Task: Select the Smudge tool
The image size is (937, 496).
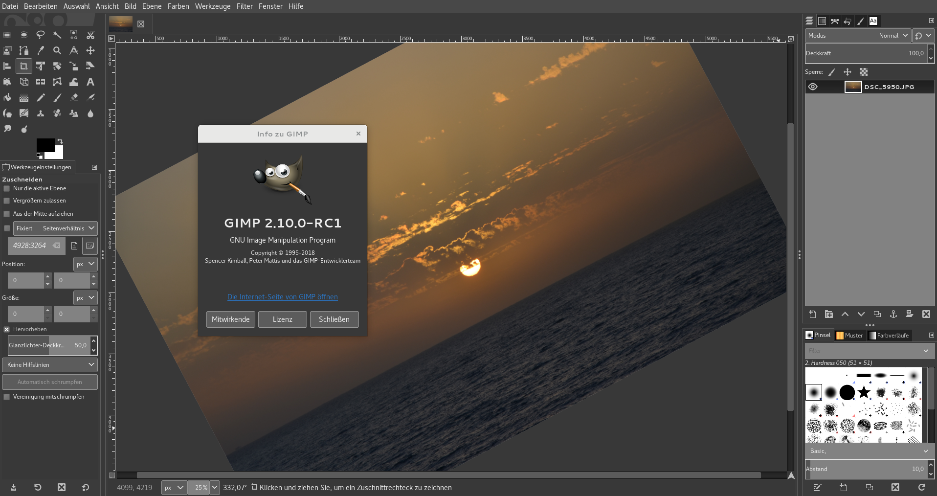Action: 7,129
